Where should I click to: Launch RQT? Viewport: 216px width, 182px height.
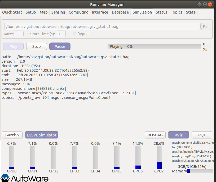click(x=202, y=135)
